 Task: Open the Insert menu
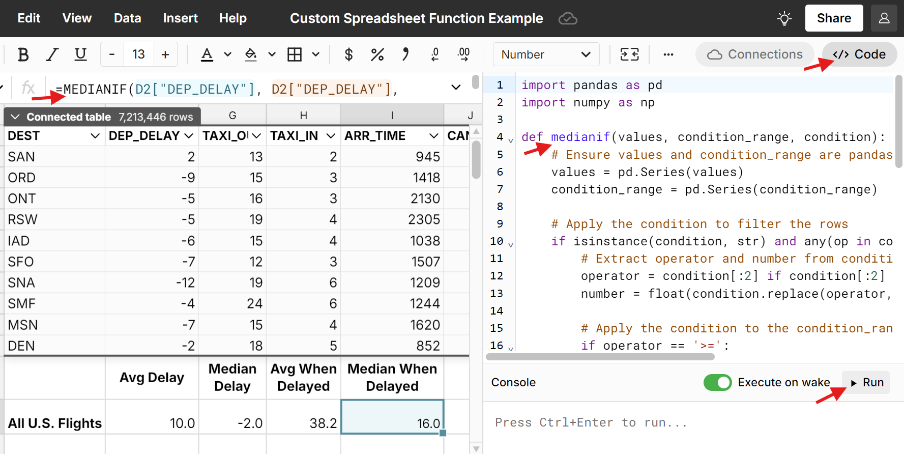pos(180,18)
